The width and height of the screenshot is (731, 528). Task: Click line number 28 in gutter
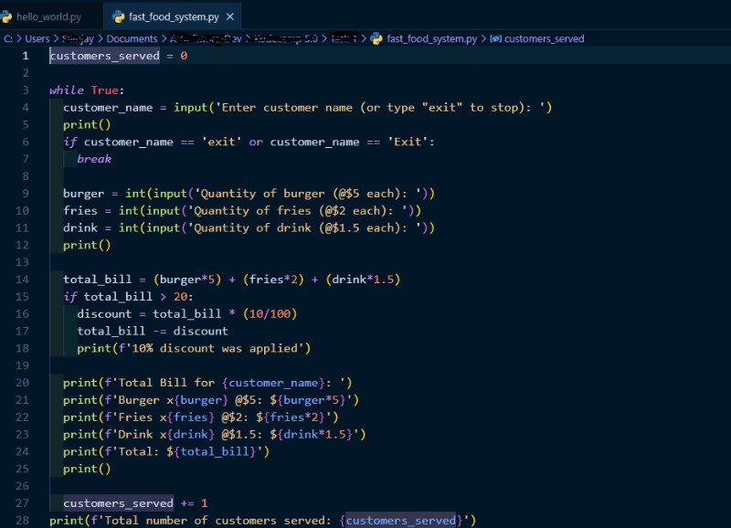coord(22,521)
